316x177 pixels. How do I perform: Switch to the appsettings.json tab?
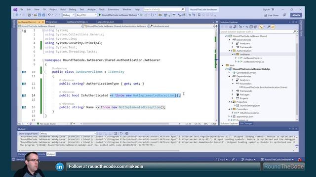[106, 22]
